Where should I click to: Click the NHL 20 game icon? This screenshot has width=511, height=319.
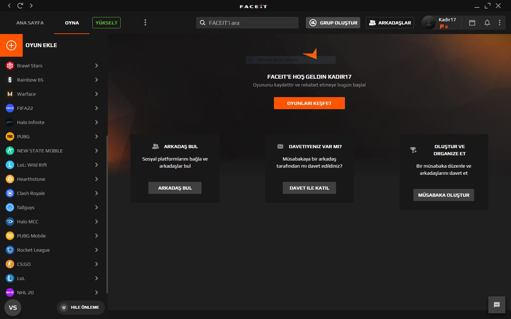10,292
